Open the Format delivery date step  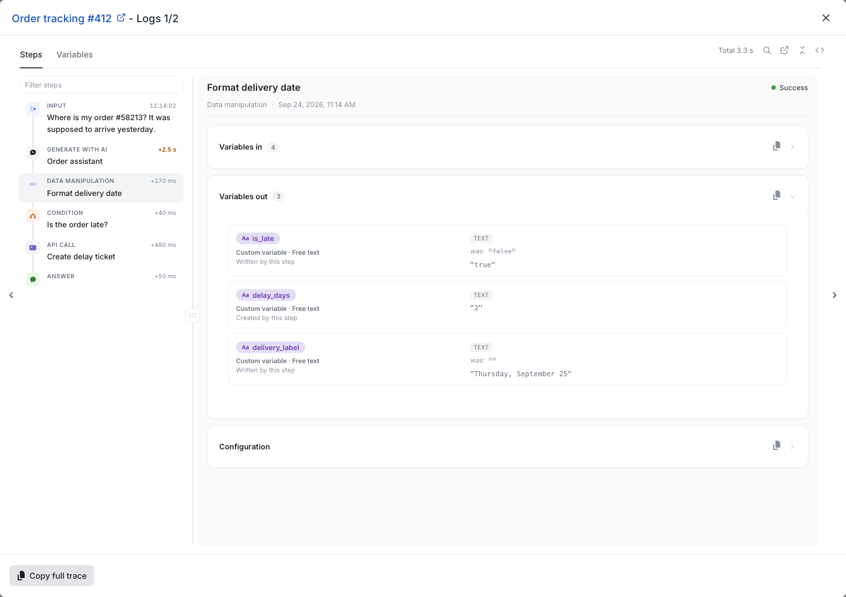101,187
